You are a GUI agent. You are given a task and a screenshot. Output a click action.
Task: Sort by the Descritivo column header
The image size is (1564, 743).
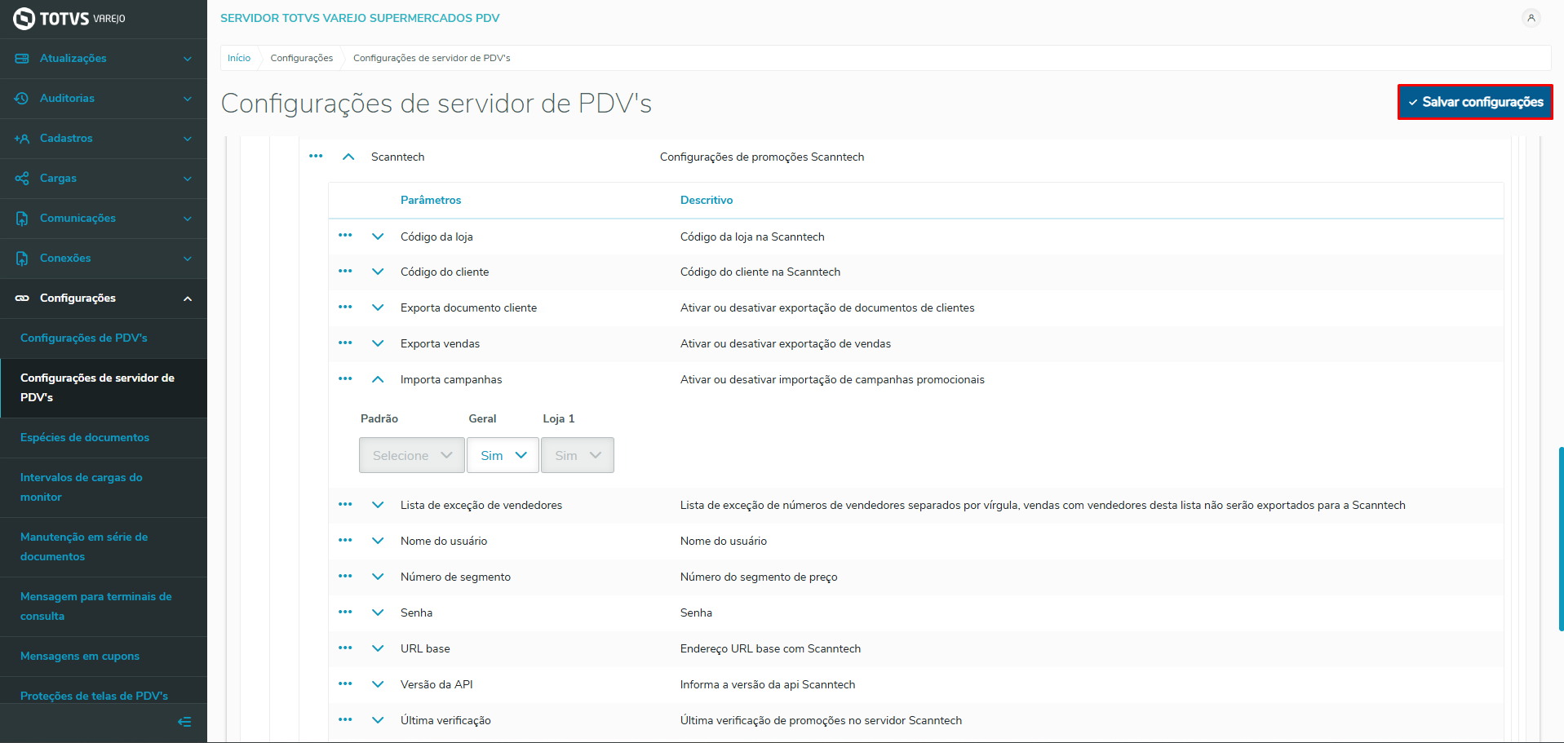click(x=707, y=200)
